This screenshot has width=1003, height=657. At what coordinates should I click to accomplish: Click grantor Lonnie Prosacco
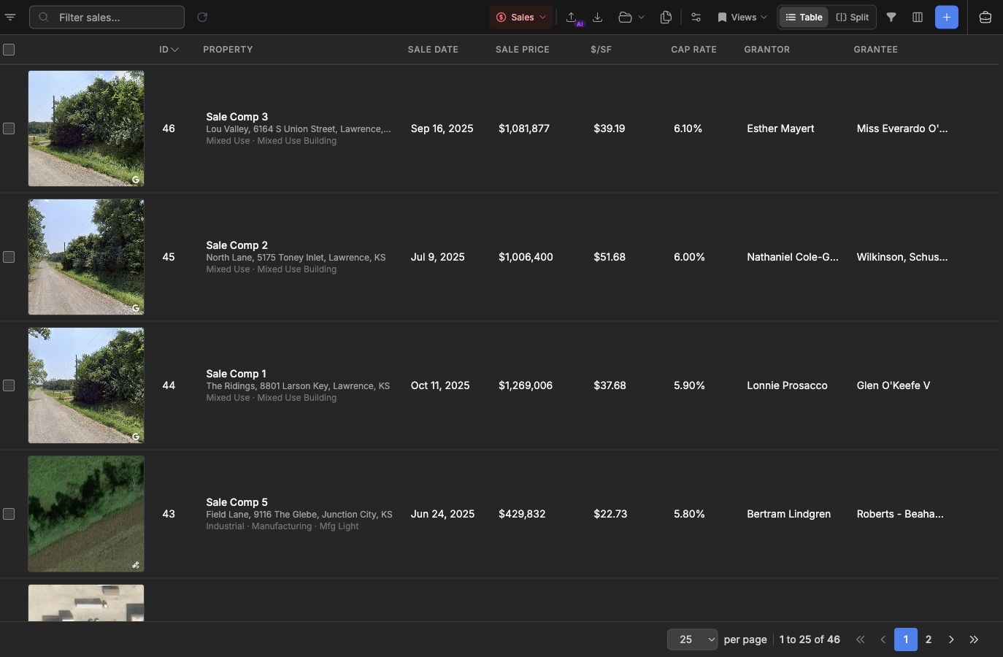787,385
